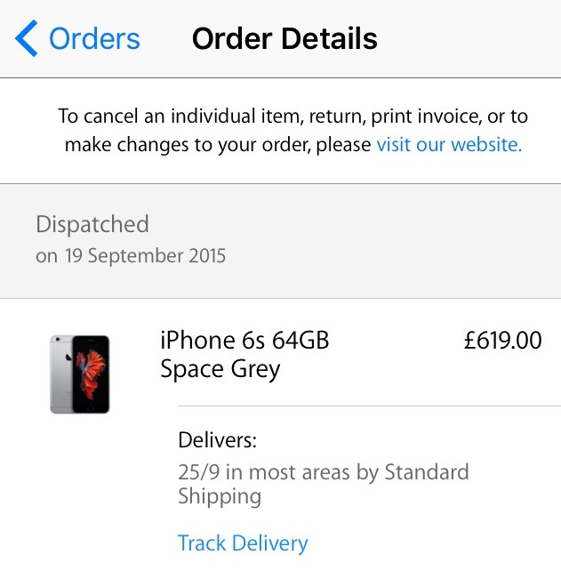
Task: Click the cancel item instruction text
Action: (293, 116)
